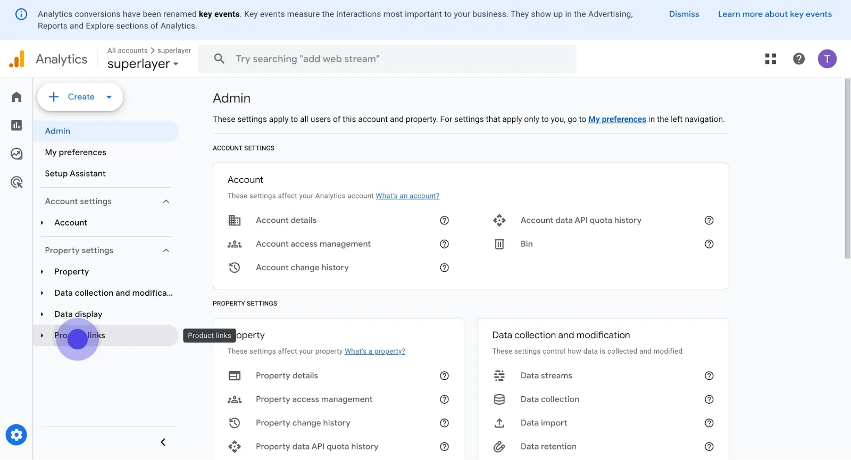Select Admin in the side menu
This screenshot has width=851, height=460.
tap(105, 131)
